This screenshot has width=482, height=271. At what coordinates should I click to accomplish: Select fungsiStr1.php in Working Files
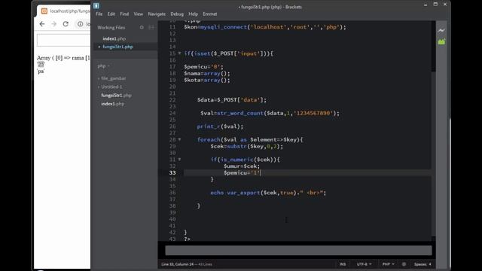117,47
